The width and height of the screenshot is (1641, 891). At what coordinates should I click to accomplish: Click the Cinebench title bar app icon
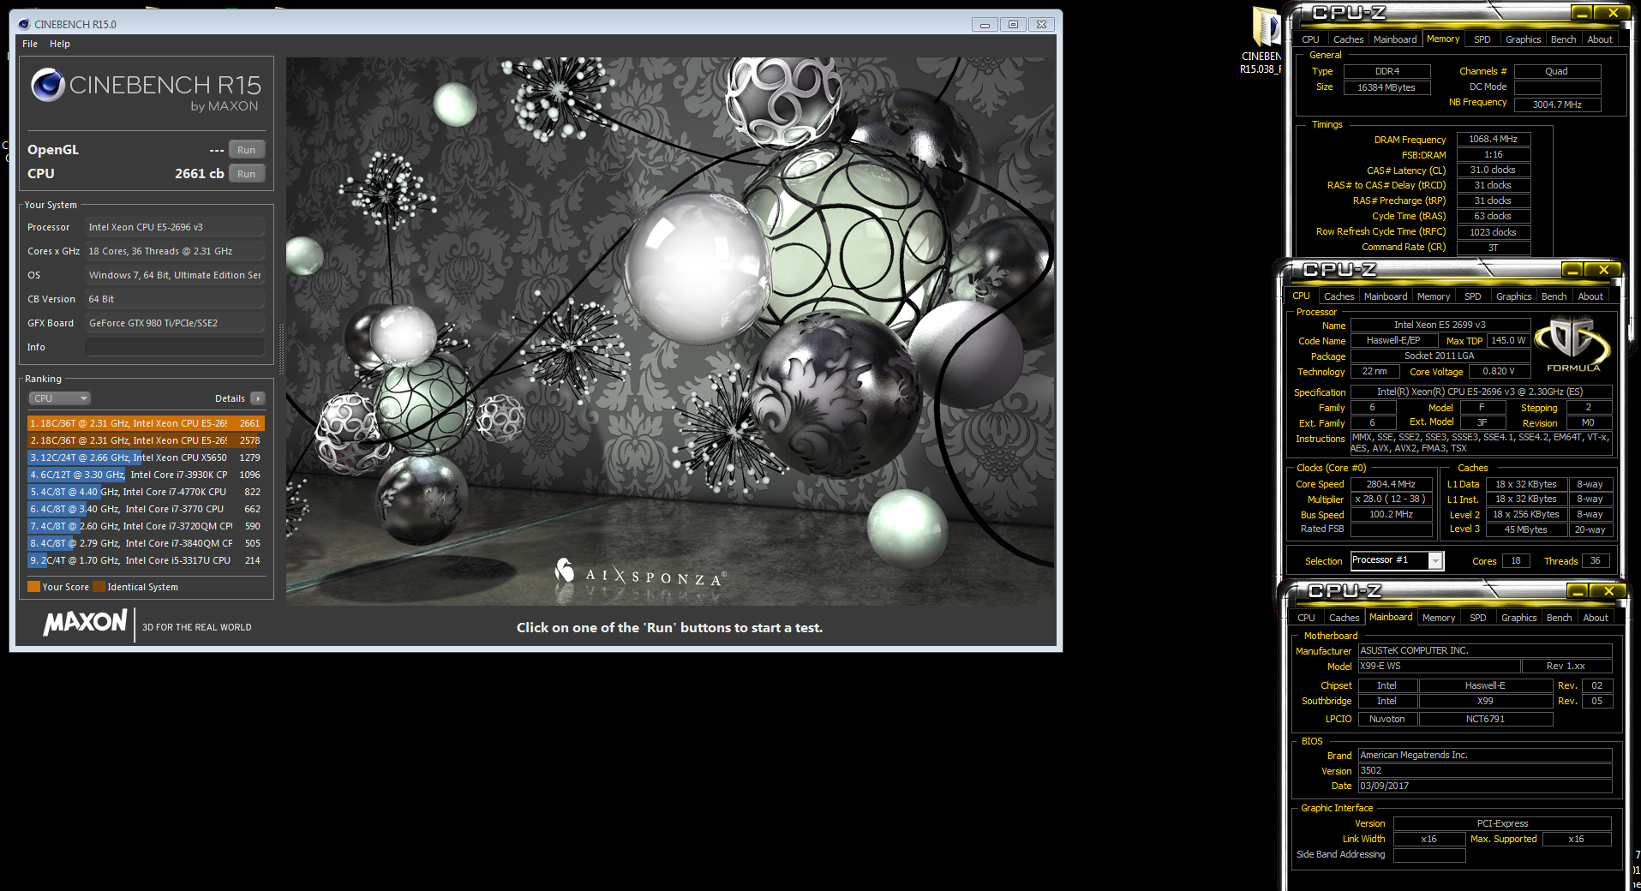tap(24, 24)
